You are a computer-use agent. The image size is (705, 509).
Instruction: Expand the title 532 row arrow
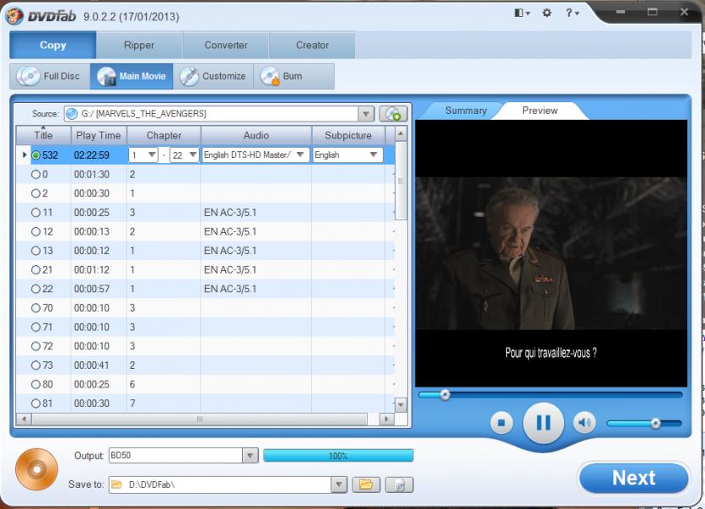point(25,155)
